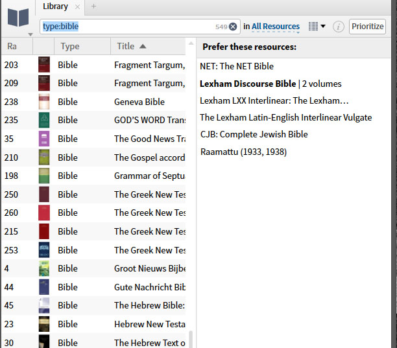Change library view with grid icon

[313, 27]
